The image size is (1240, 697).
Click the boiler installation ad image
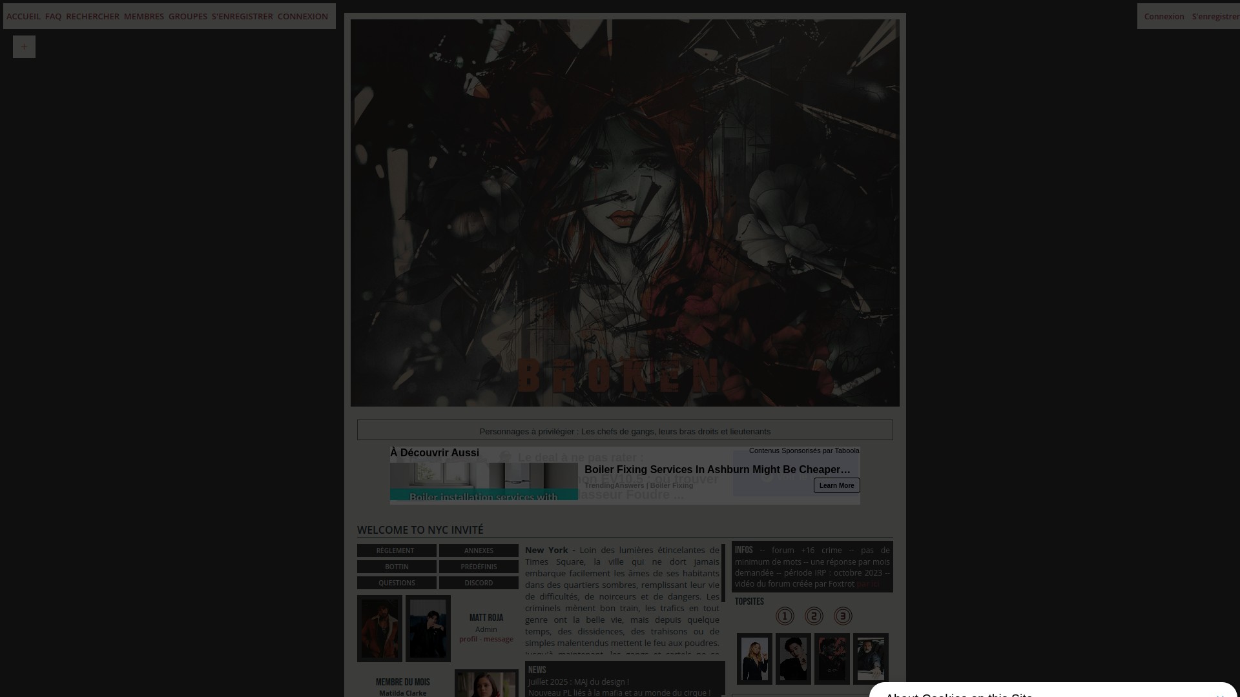tap(484, 481)
